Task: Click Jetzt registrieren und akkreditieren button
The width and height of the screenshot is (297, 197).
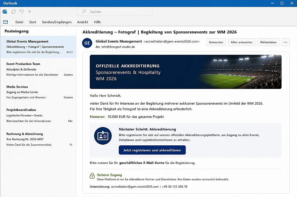Action: click(152, 150)
